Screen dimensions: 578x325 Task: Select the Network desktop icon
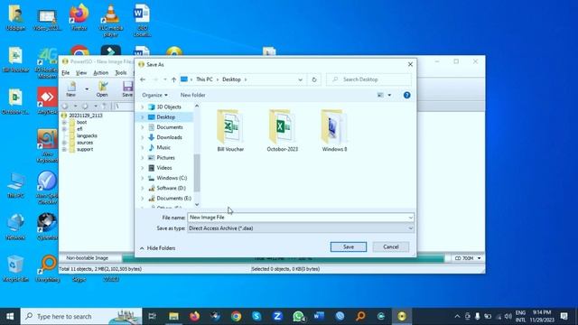(15, 227)
